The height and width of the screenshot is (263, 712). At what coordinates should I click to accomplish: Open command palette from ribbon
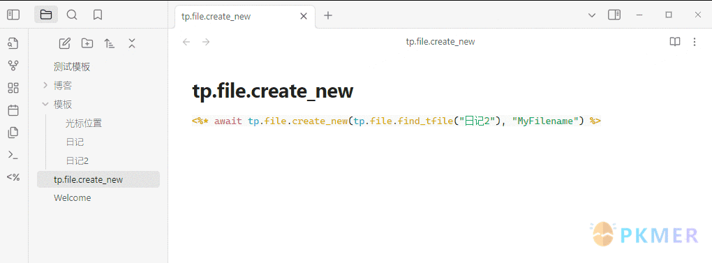(x=14, y=155)
